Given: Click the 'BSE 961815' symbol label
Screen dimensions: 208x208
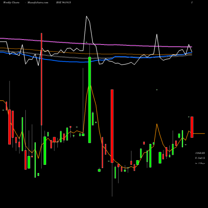Looking at the screenshot, I should (x=64, y=2).
